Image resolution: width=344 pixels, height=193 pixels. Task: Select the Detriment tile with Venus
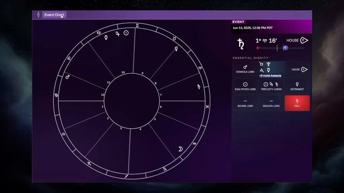(297, 86)
